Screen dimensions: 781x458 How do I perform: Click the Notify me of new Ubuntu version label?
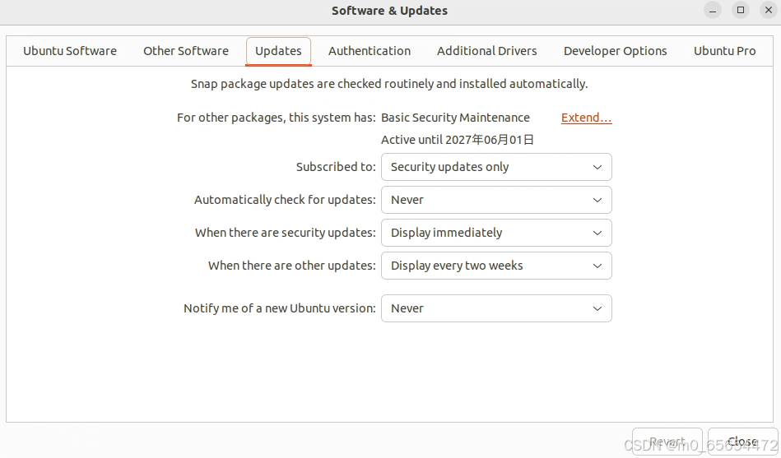point(280,308)
